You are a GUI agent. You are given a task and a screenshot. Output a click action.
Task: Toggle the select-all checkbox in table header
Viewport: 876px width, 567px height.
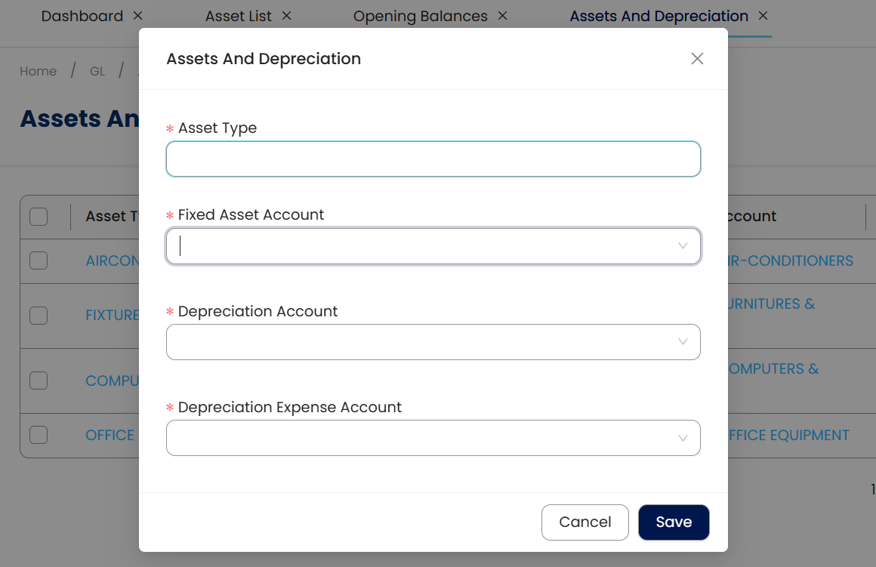point(39,217)
